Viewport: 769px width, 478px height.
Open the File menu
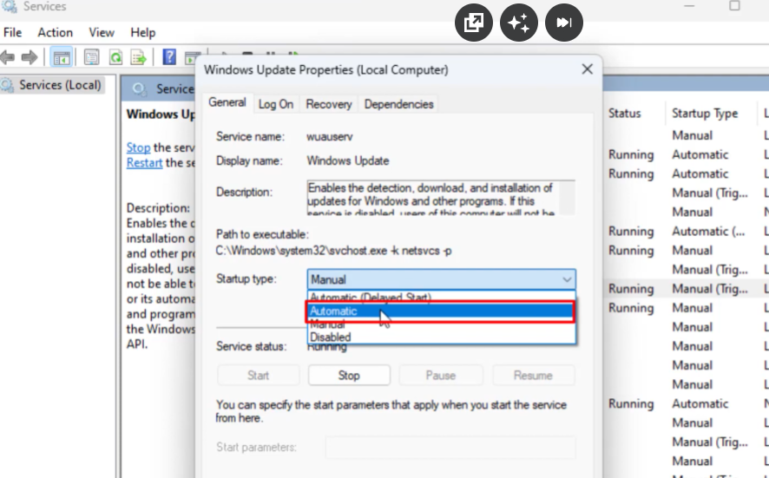(13, 32)
